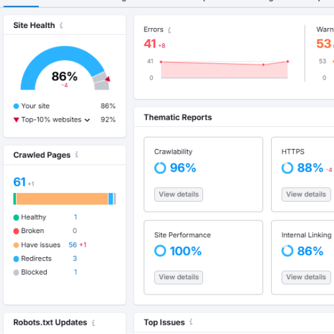The image size is (334, 334).
Task: Click the Site Performance 100% score
Action: pyautogui.click(x=186, y=251)
